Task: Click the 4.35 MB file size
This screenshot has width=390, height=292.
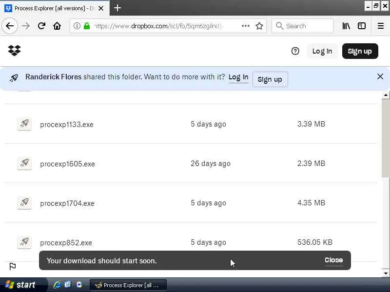Action: [311, 203]
